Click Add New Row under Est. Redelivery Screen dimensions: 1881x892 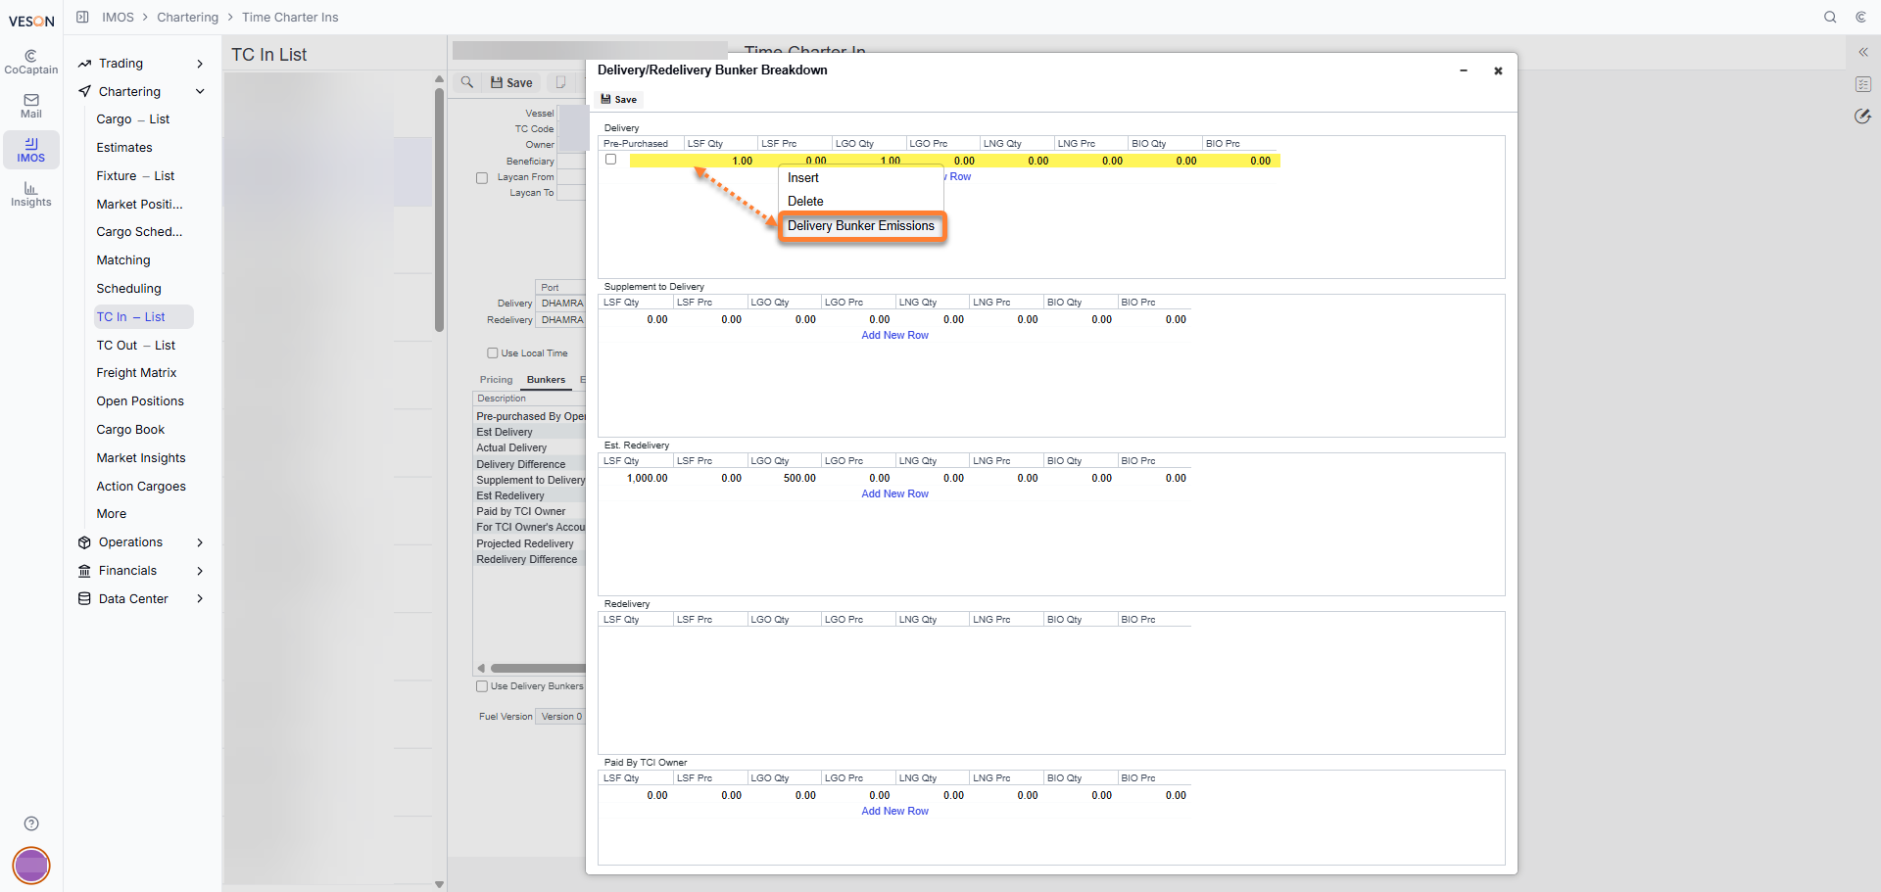pos(894,493)
